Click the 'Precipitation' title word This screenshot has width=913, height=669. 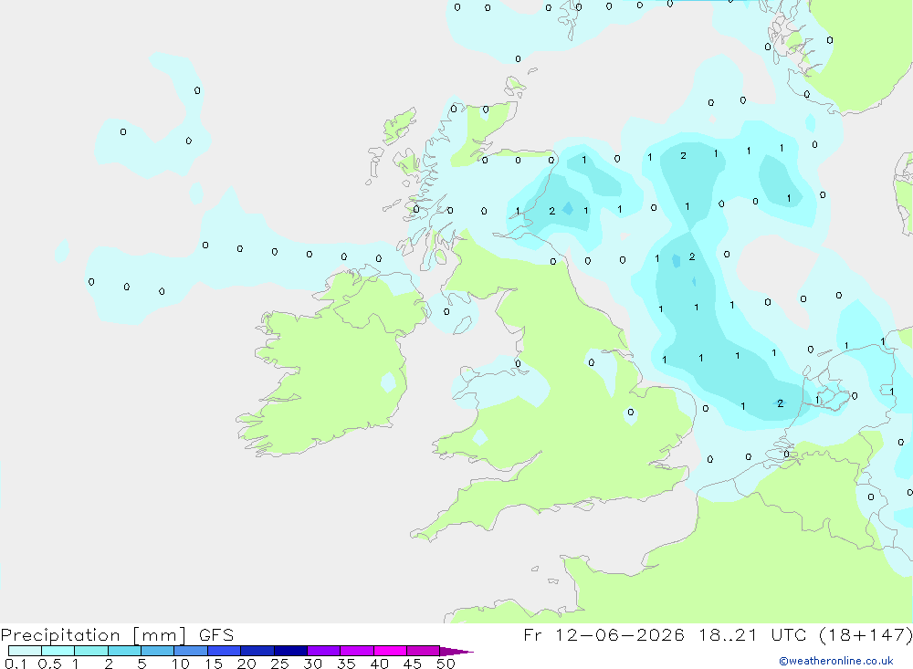(x=60, y=635)
